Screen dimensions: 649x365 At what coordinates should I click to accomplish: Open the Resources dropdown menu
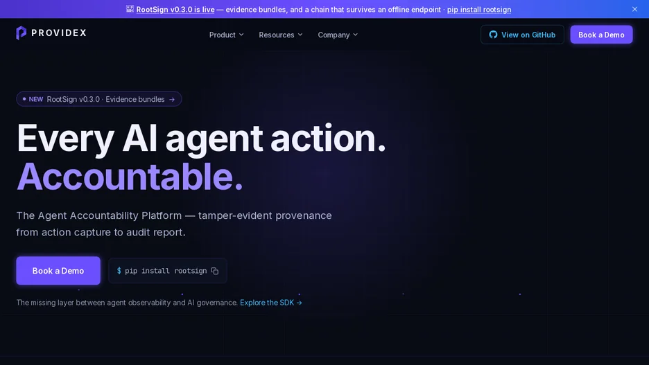pyautogui.click(x=281, y=35)
